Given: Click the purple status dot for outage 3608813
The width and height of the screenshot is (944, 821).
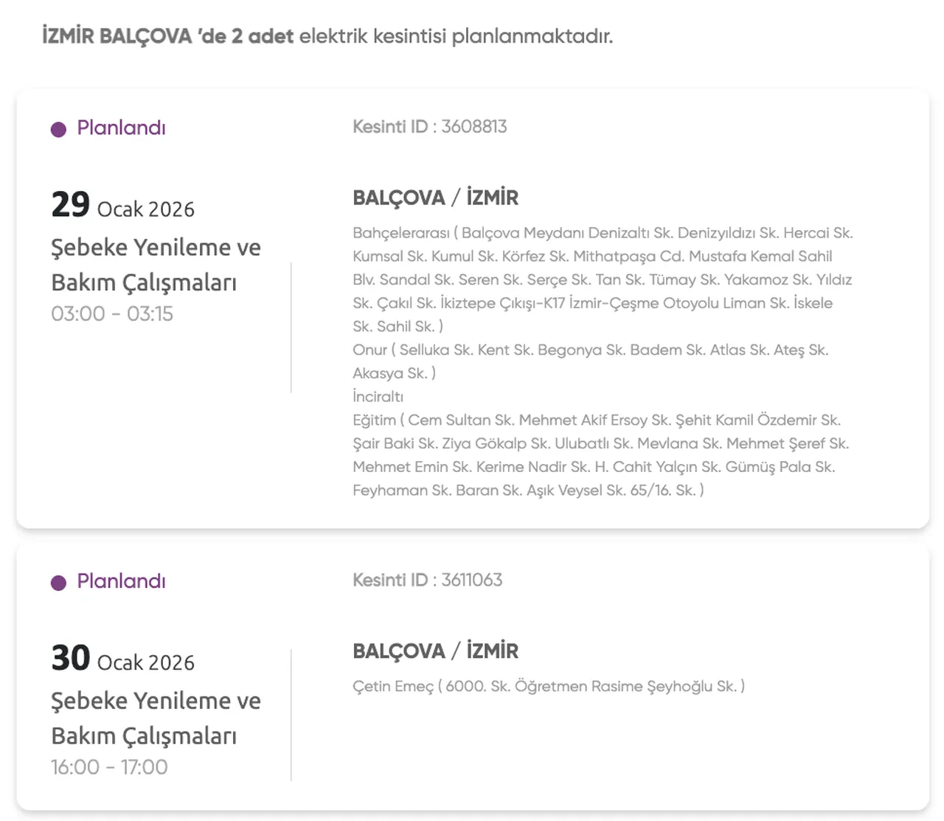Looking at the screenshot, I should (58, 130).
